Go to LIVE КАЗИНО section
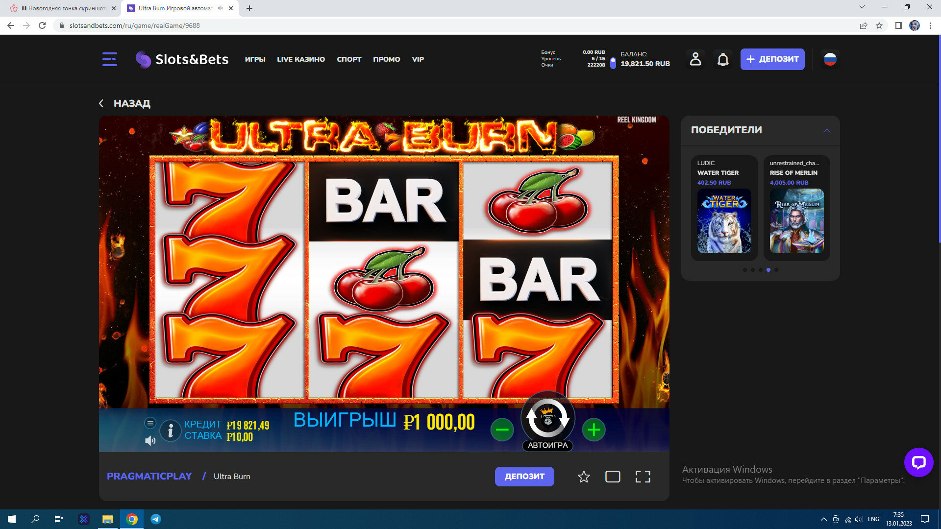 (x=300, y=59)
